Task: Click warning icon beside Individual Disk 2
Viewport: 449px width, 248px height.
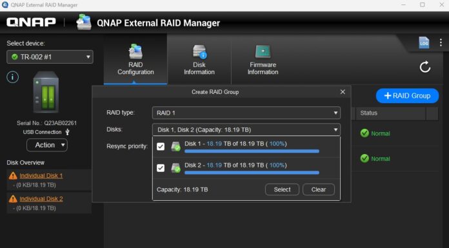Action: point(13,199)
